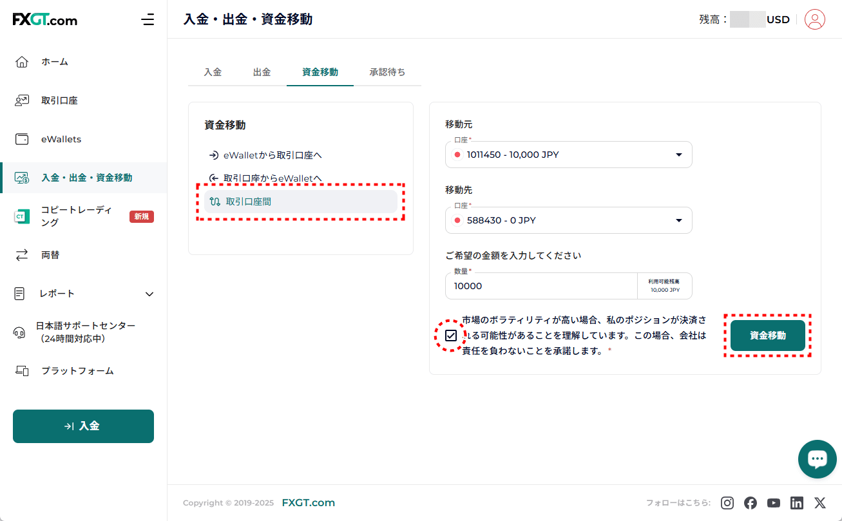Open the 移動先 account dropdown

point(568,220)
